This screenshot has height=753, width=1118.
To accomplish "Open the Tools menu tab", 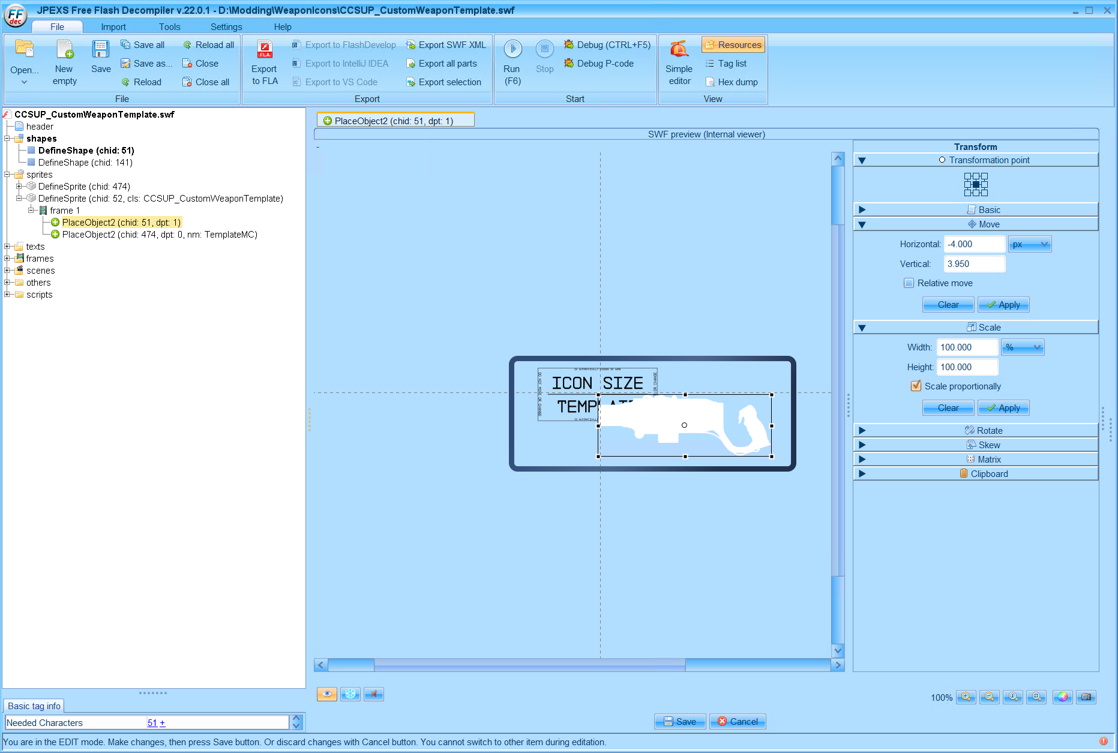I will click(169, 27).
